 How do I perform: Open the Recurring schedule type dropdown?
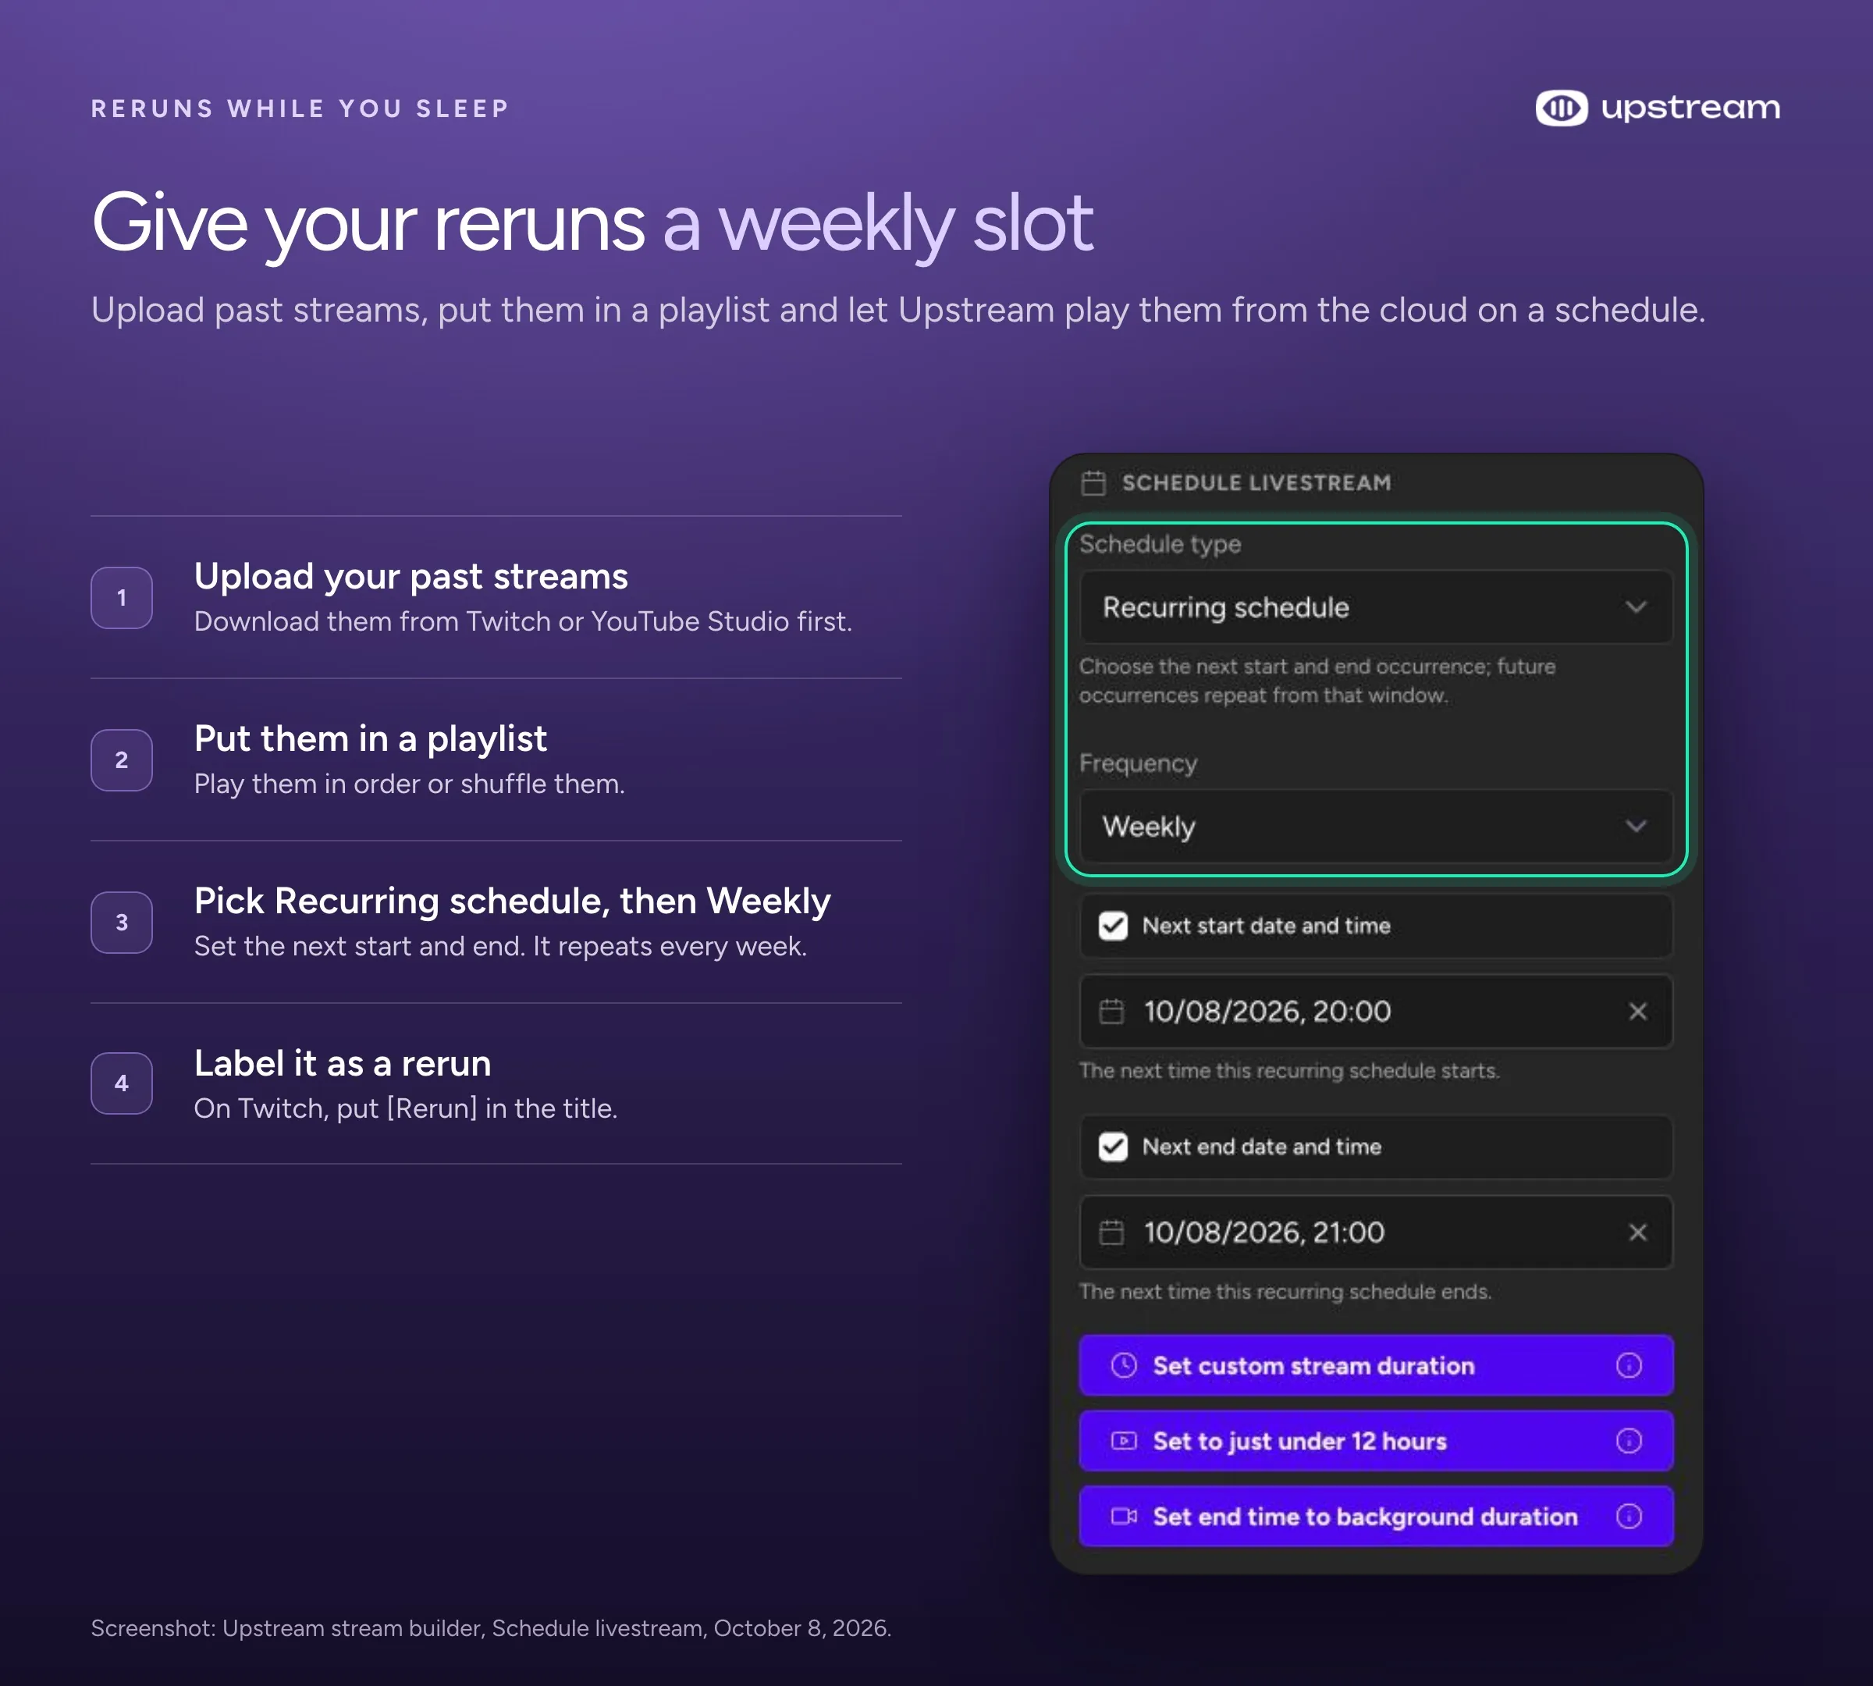1376,606
